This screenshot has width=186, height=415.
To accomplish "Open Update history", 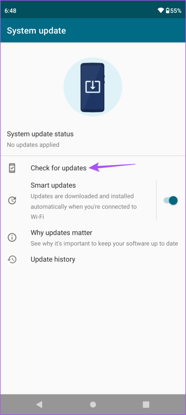I will (x=93, y=259).
